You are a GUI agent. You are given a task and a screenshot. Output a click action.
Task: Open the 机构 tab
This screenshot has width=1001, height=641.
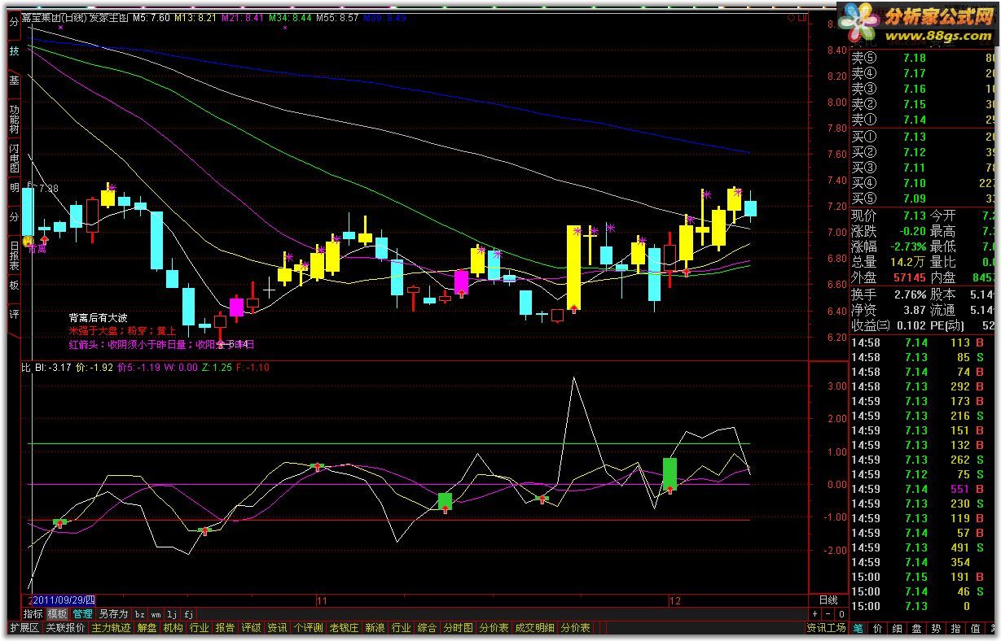point(173,628)
